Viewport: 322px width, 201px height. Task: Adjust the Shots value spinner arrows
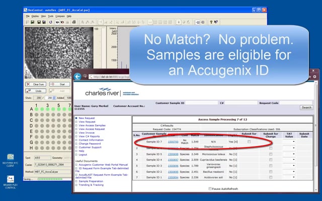pyautogui.click(x=54, y=98)
